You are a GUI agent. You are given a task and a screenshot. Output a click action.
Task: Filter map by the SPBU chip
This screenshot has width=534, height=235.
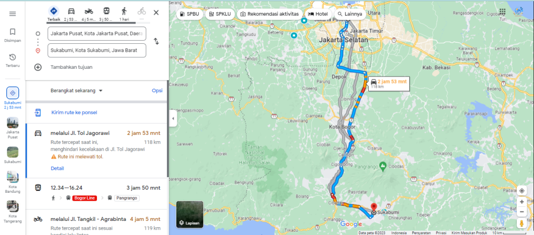(x=190, y=14)
